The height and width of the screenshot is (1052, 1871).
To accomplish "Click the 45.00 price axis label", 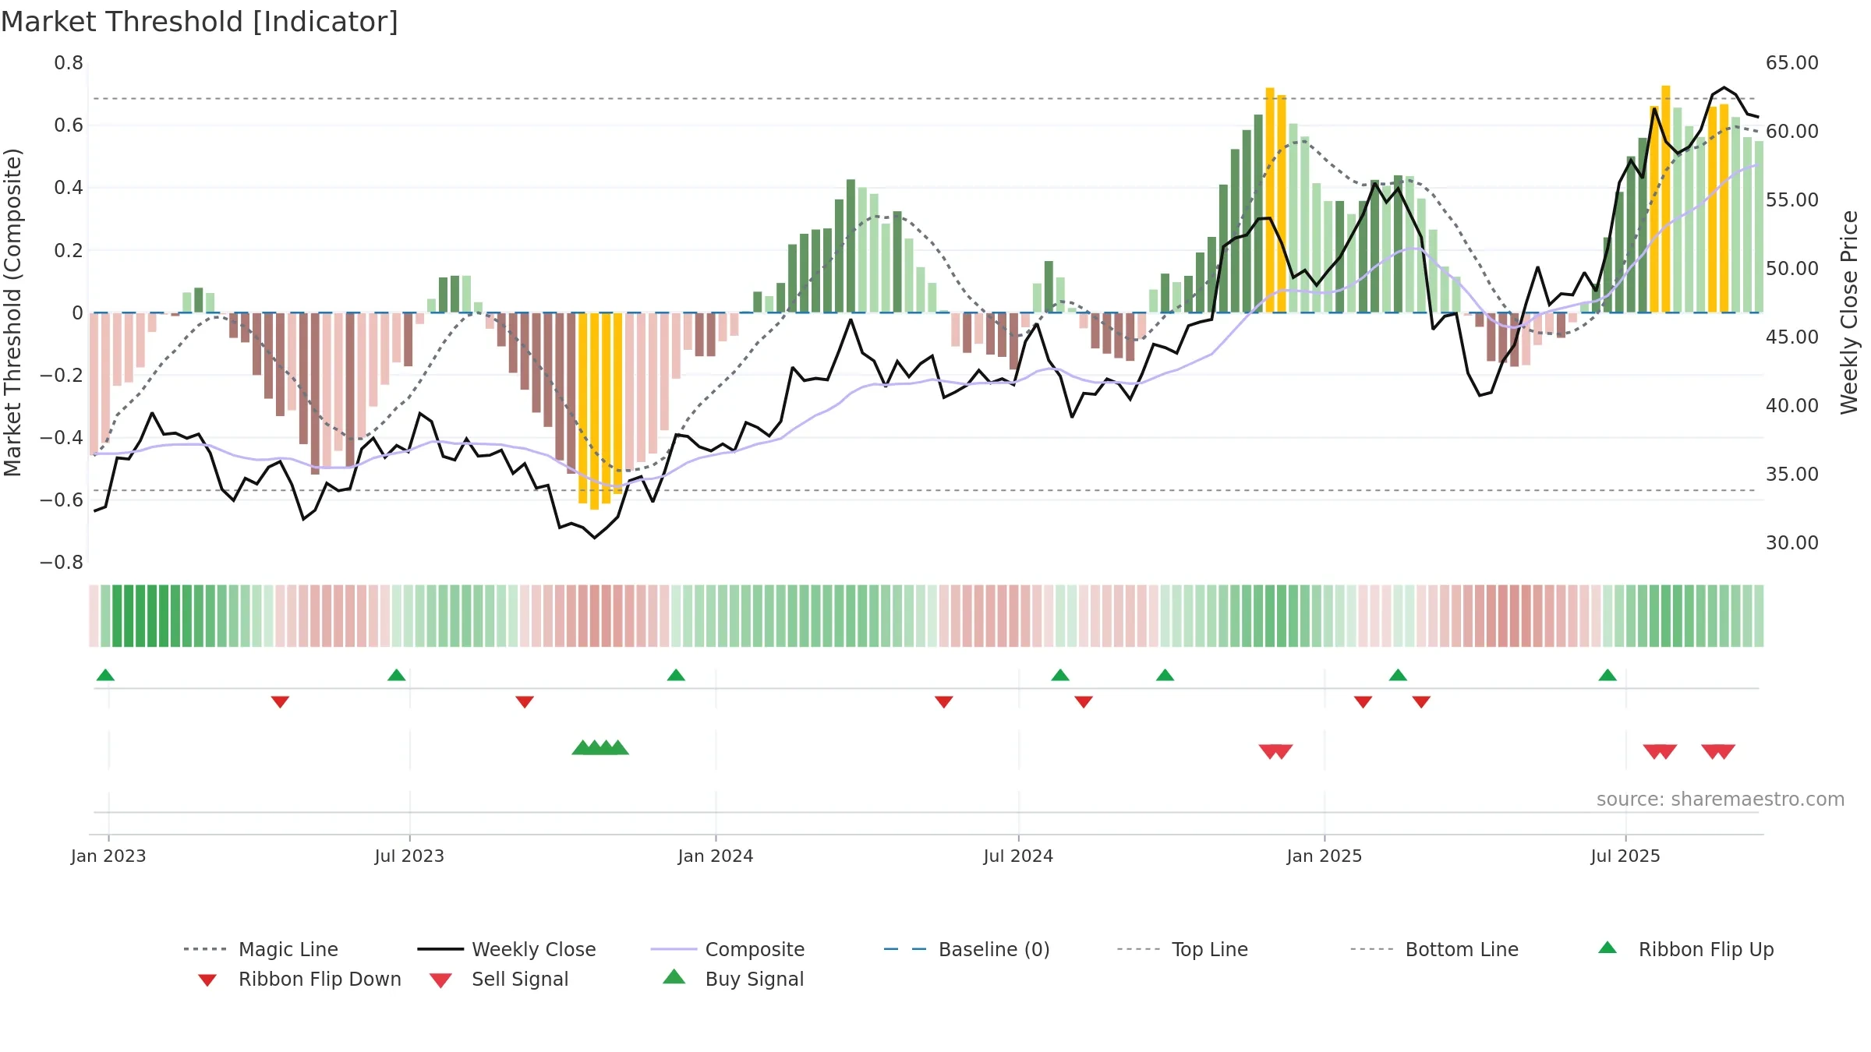I will coord(1792,337).
